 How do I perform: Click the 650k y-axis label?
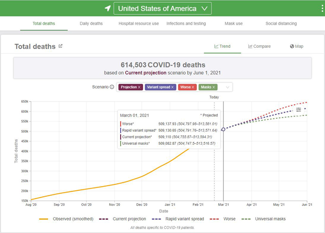click(25, 101)
